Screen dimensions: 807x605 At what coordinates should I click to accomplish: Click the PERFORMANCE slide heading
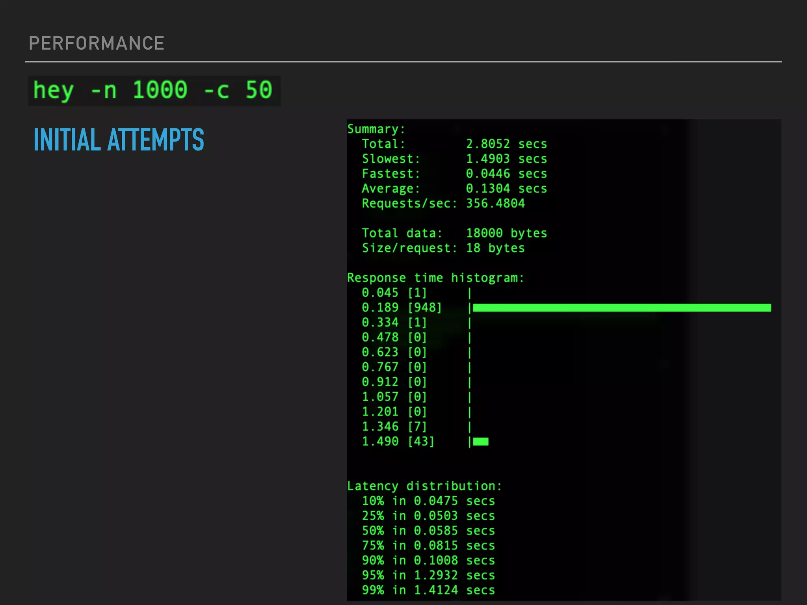(x=97, y=43)
